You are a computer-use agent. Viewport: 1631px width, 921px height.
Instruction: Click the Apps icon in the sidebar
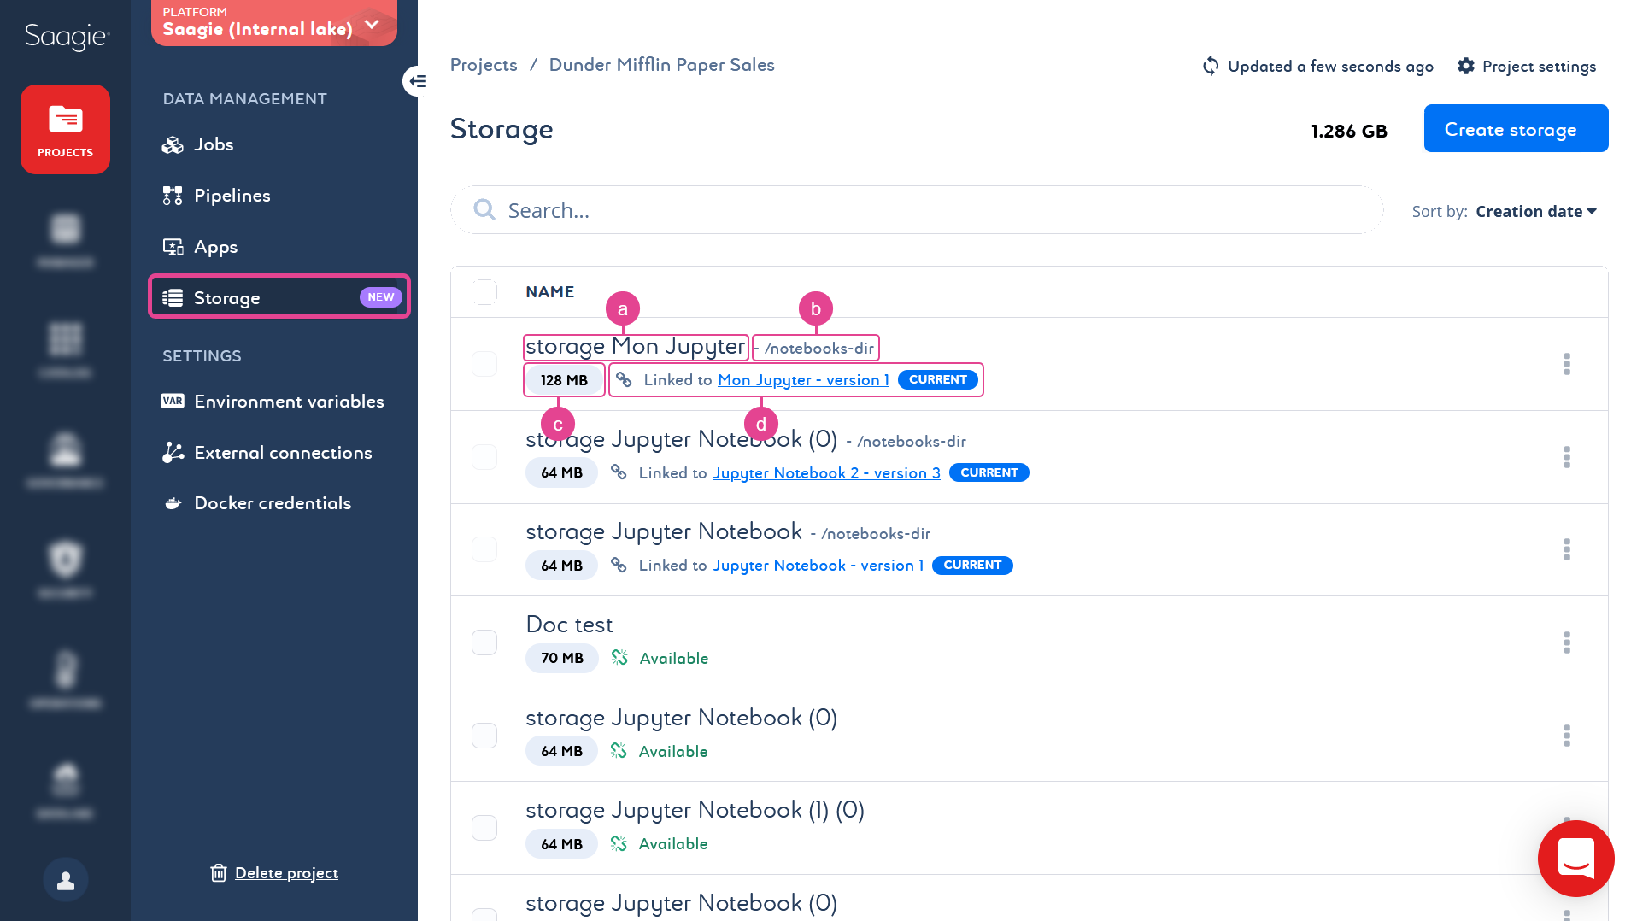[x=173, y=247]
